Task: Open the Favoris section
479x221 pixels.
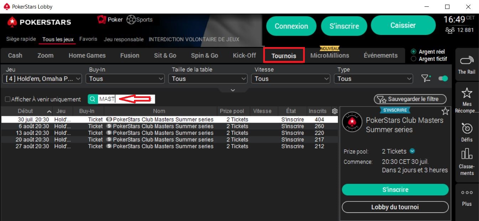Action: [x=88, y=39]
